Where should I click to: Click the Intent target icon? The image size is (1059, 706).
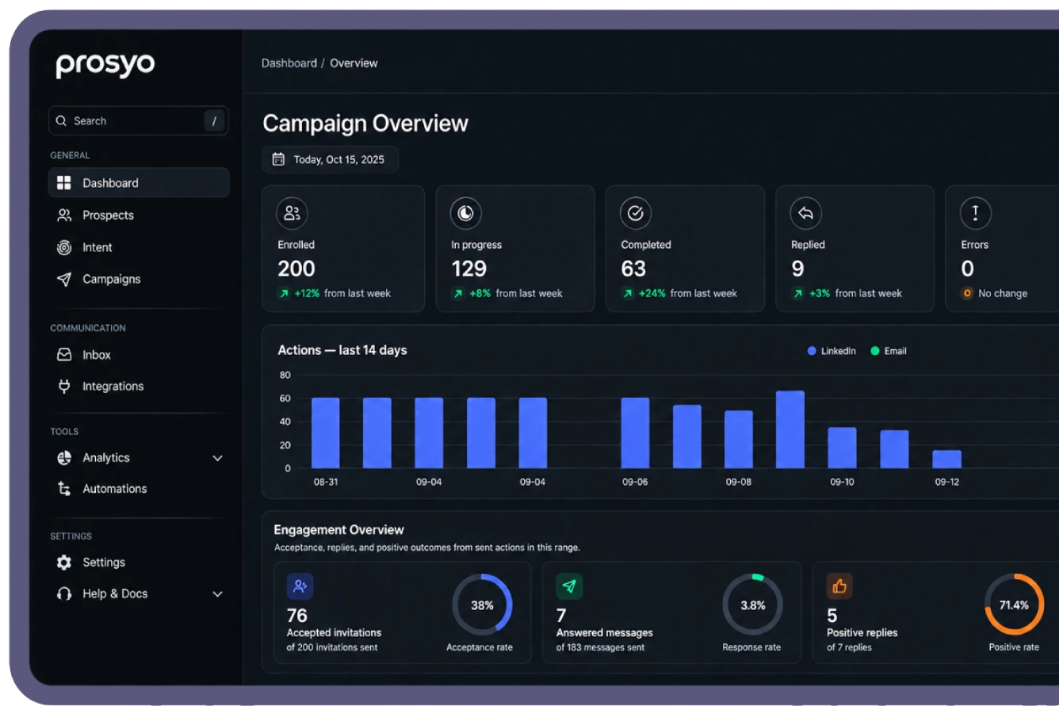click(64, 247)
